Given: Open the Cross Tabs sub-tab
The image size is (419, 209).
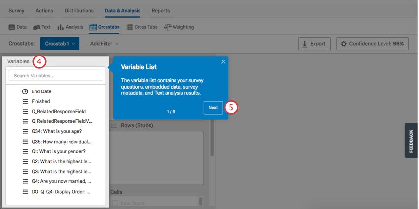Looking at the screenshot, I should click(142, 27).
